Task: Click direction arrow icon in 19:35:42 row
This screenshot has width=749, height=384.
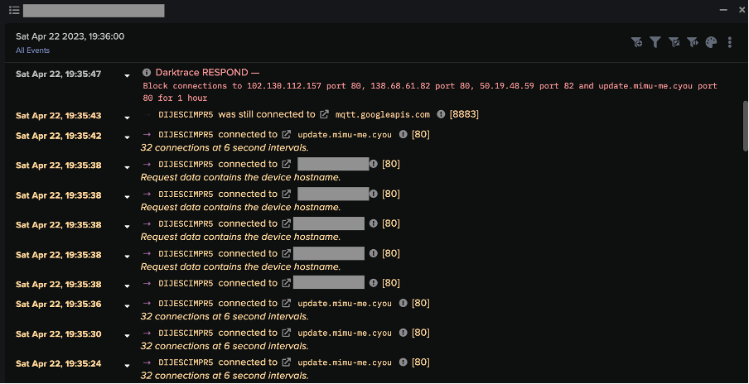Action: click(x=147, y=135)
